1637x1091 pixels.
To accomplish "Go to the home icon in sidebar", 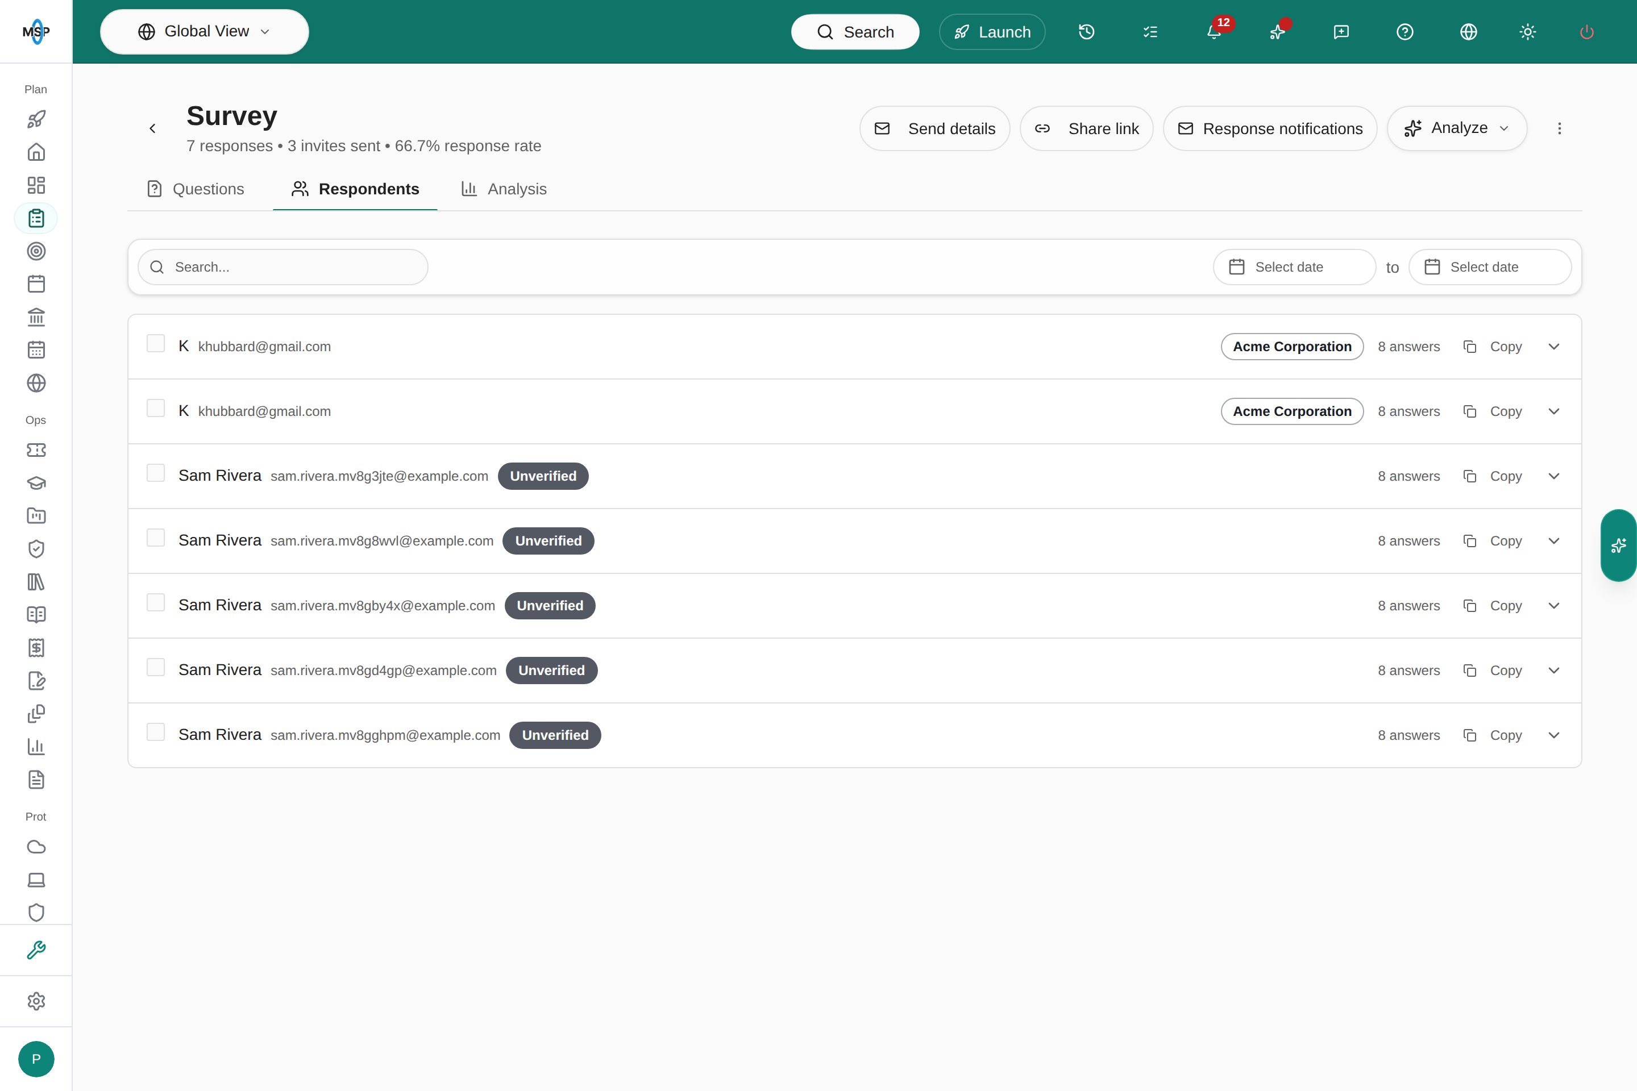I will point(36,152).
